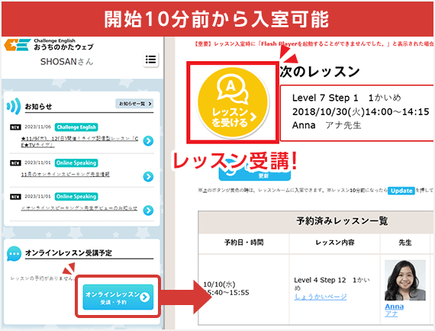The width and height of the screenshot is (435, 331).
Task: Open the しょうかいページ link
Action: (321, 297)
